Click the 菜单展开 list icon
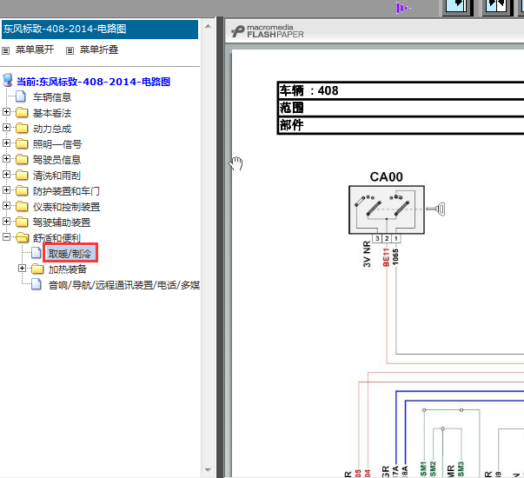The width and height of the screenshot is (524, 478). [x=6, y=50]
